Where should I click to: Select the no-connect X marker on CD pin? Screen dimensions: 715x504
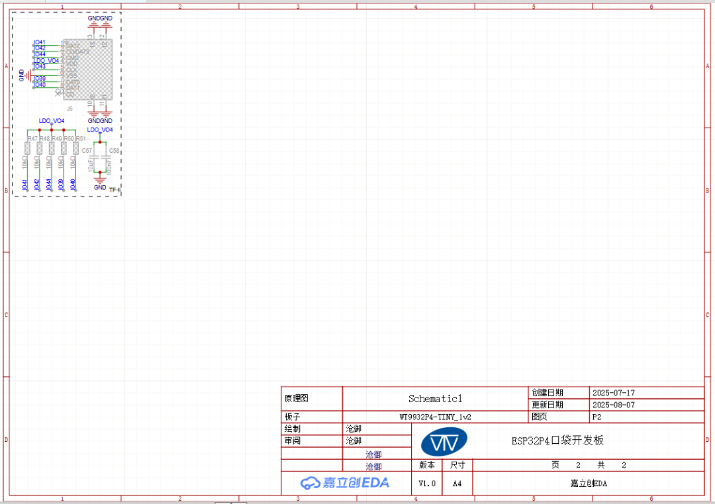(x=58, y=94)
